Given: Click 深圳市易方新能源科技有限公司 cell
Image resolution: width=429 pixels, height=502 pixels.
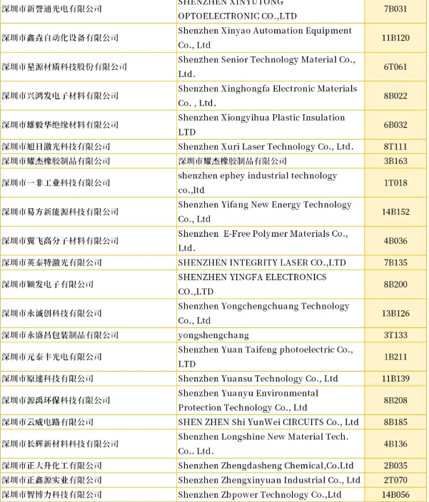Looking at the screenshot, I should pos(60,212).
